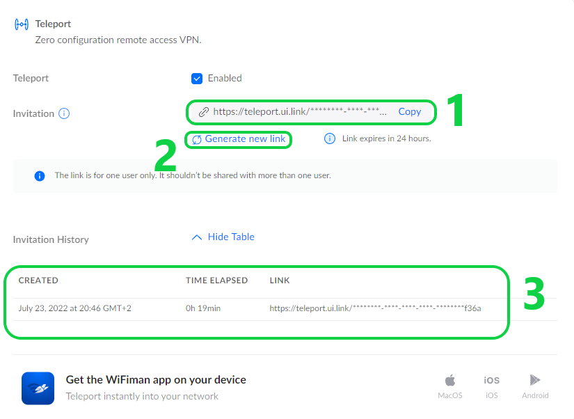Click info icon beside Link expires notice

(x=330, y=139)
